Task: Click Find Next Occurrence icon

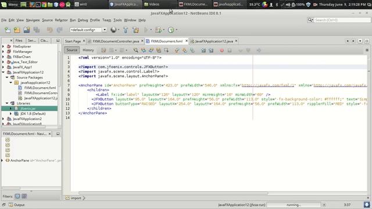Action: 151,51
